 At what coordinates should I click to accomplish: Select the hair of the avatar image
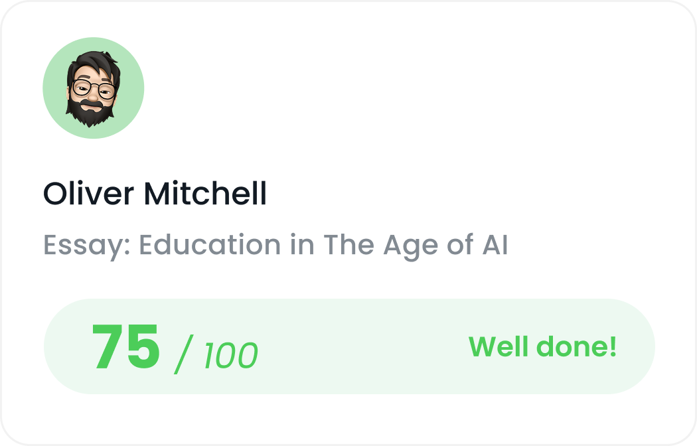(x=93, y=60)
